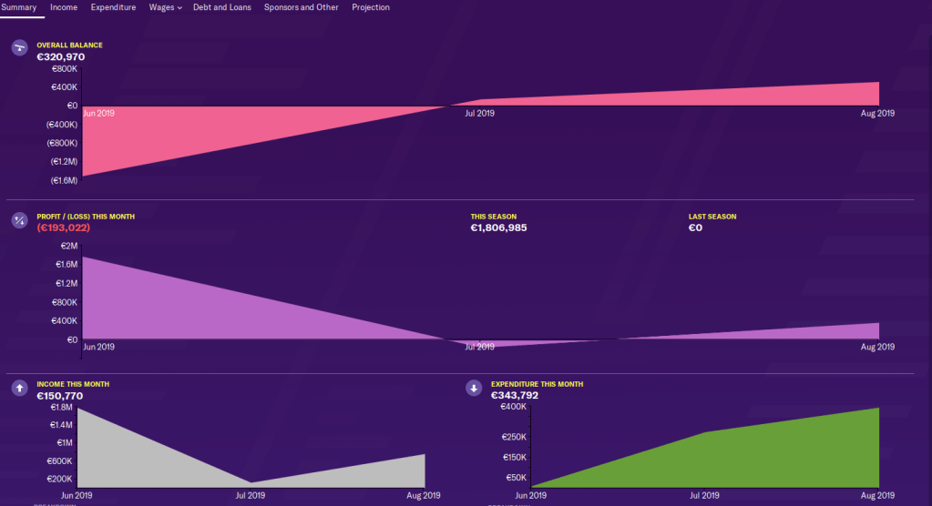Click the Income up-arrow icon

[19, 388]
